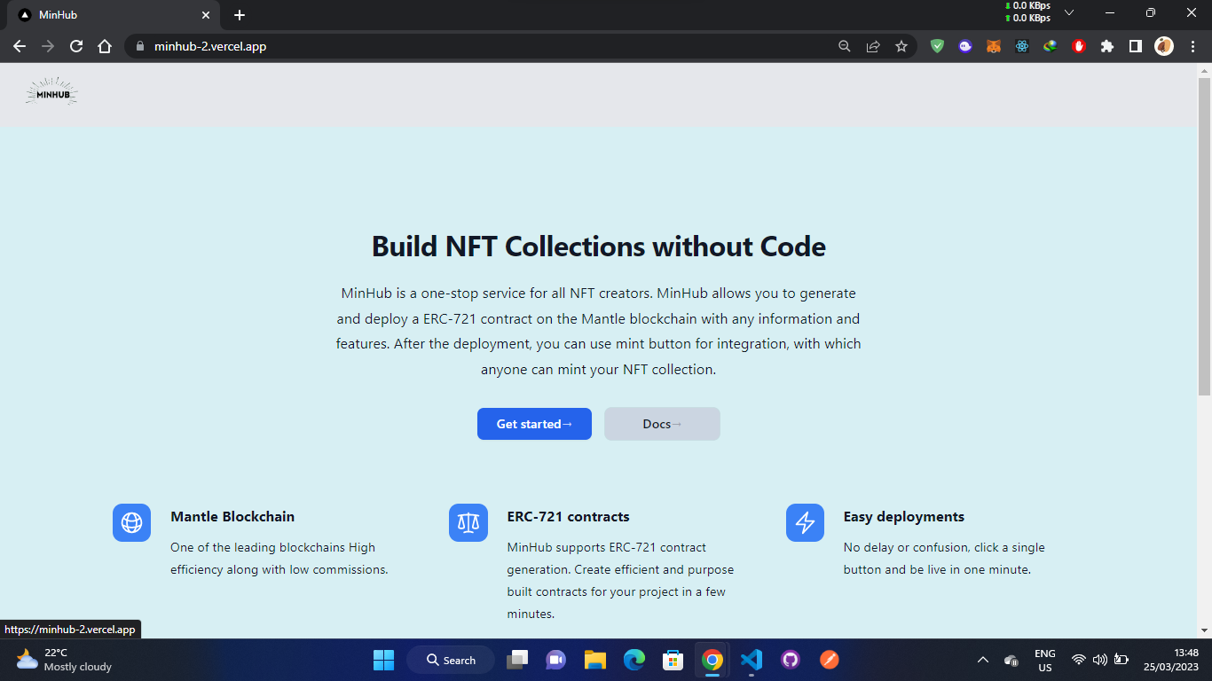
Task: Open the AdBlock extension
Action: tap(1078, 45)
